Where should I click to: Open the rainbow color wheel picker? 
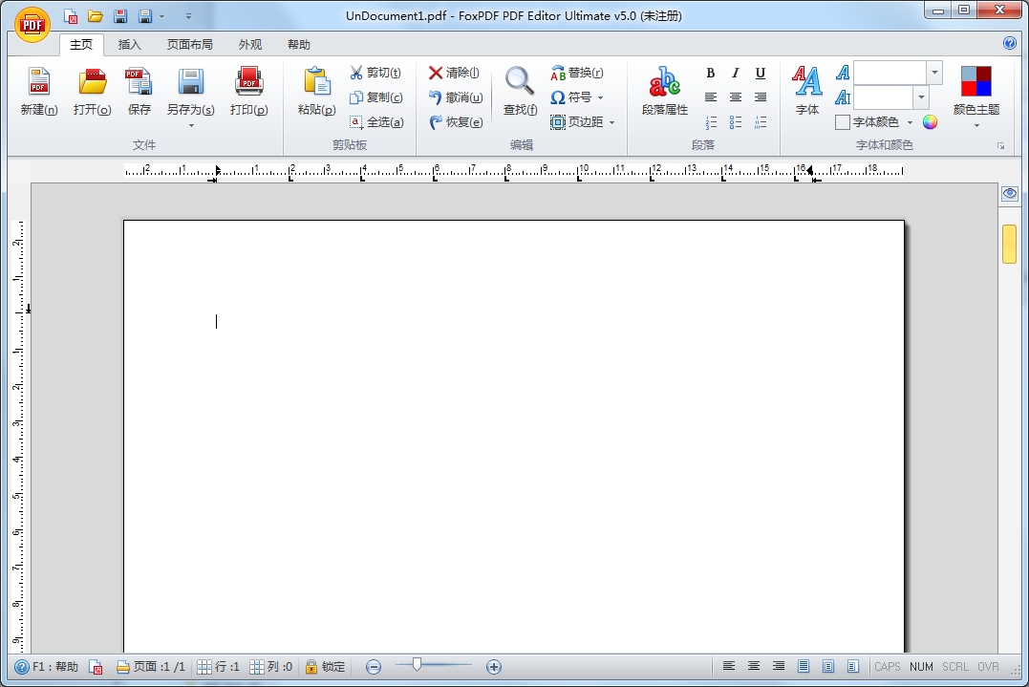[930, 122]
